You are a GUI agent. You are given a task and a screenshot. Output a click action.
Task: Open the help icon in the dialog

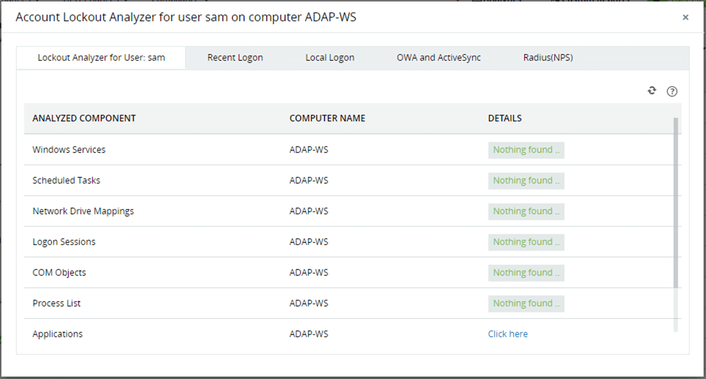pos(672,91)
